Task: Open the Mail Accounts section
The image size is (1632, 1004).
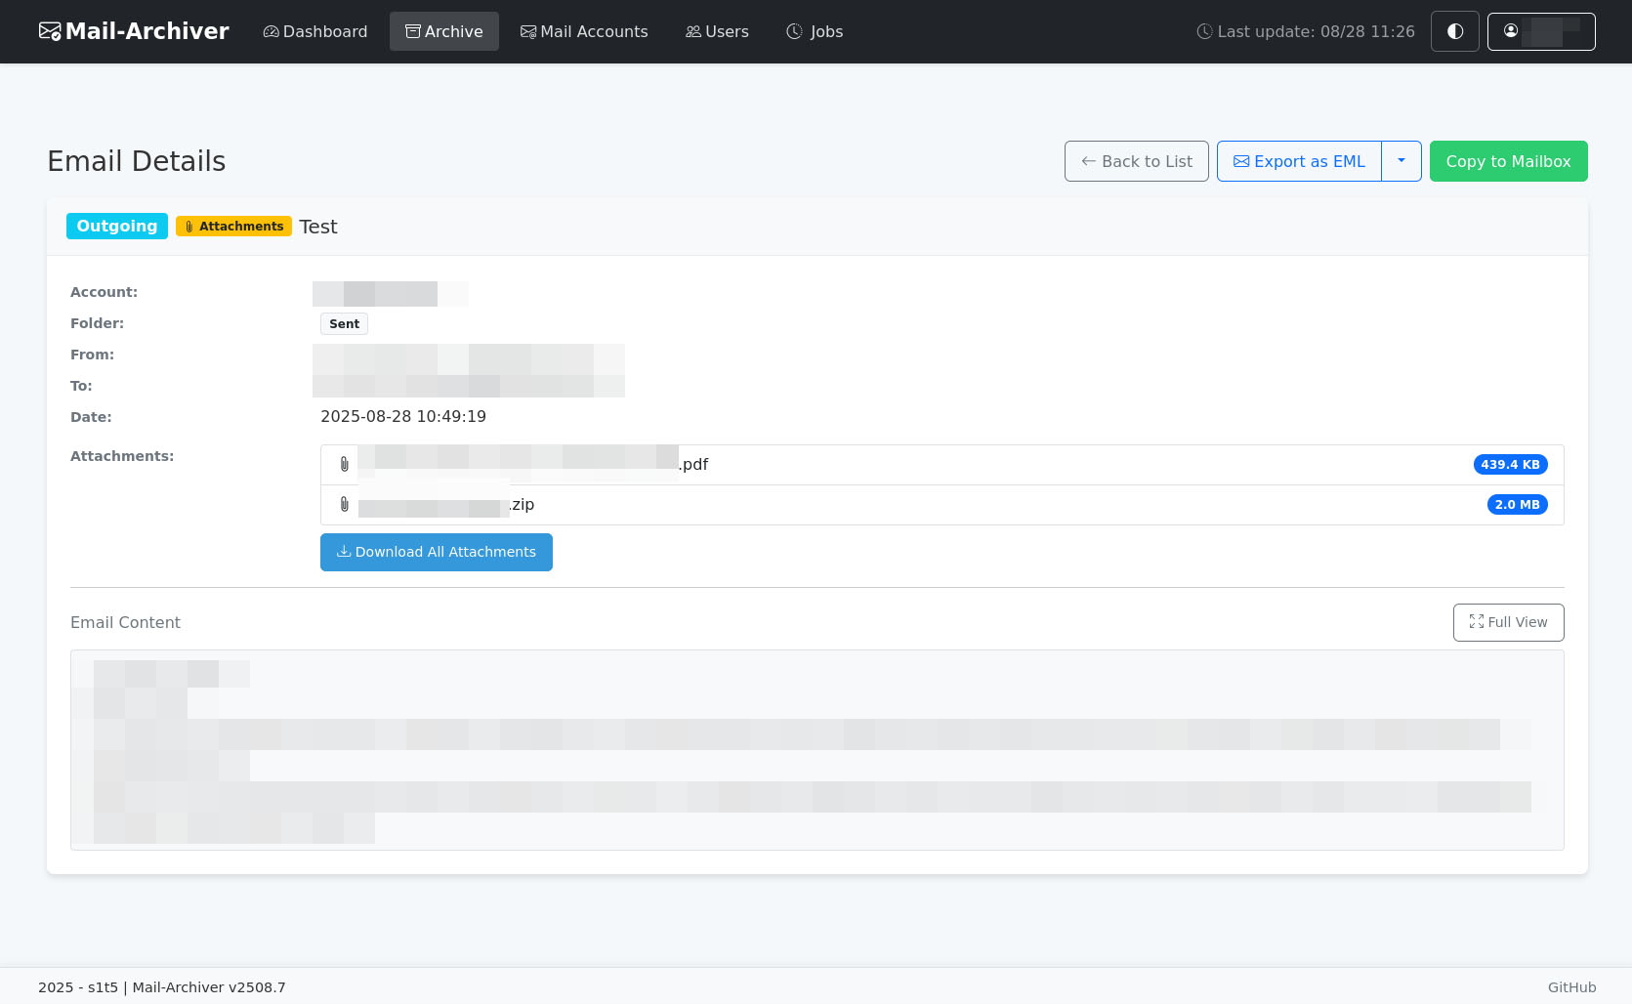Action: [584, 30]
